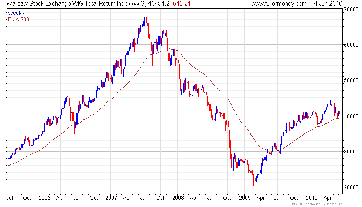Screen dimensions: 362x207
Task: Select the blue Weekly legend label
Action: pyautogui.click(x=17, y=13)
